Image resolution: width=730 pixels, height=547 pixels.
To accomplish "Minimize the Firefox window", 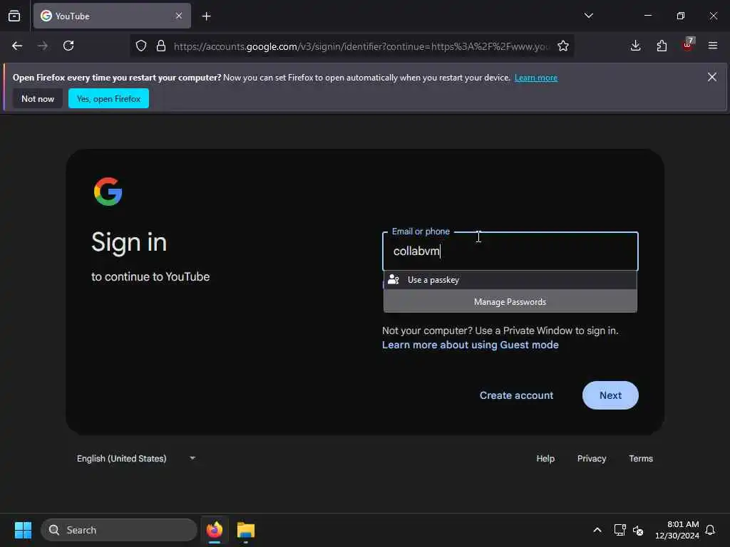I will (647, 16).
